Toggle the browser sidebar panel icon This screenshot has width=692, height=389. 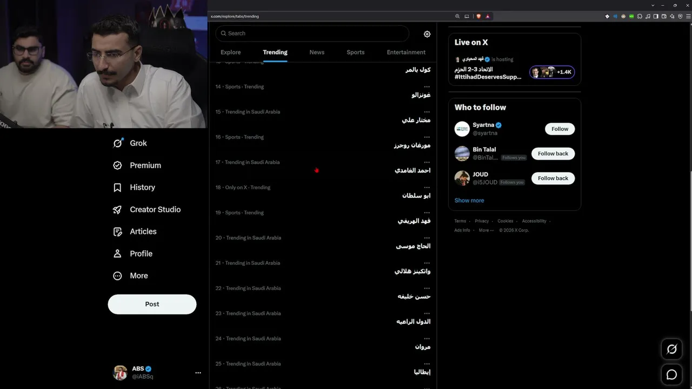[656, 17]
